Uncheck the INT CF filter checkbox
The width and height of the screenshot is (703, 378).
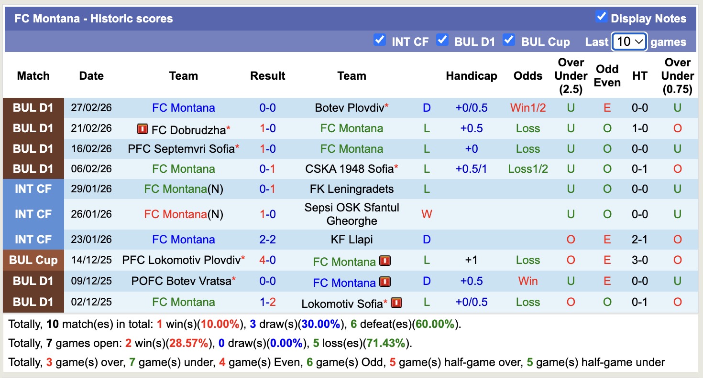380,40
